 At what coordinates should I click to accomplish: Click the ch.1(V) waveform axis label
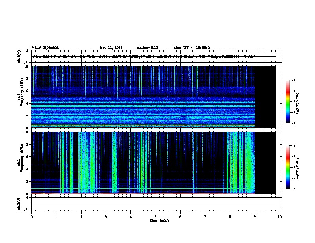click(19, 56)
